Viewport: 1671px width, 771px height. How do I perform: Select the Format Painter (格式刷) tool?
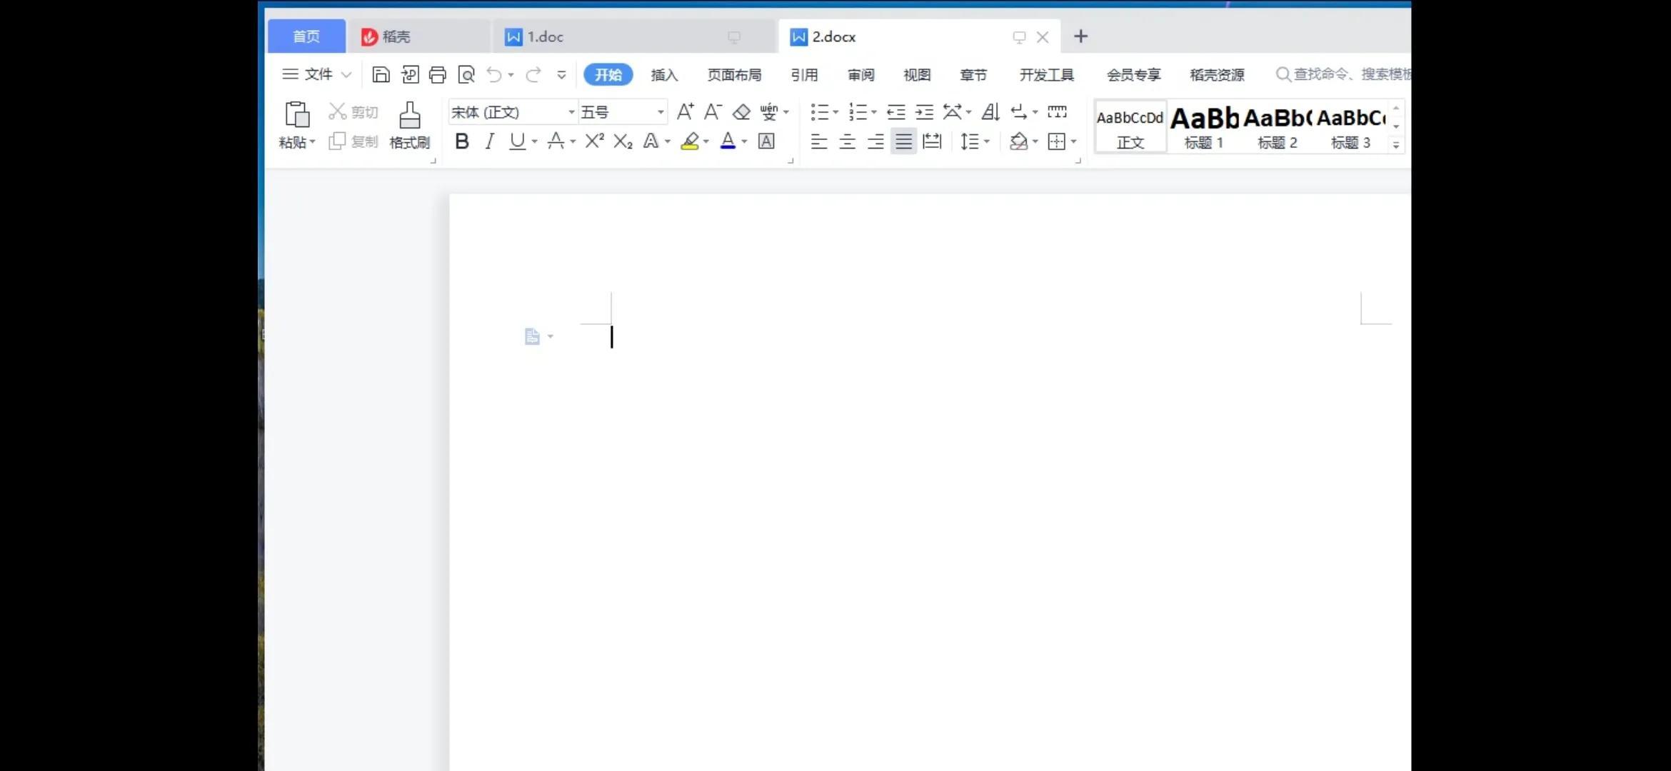(410, 125)
